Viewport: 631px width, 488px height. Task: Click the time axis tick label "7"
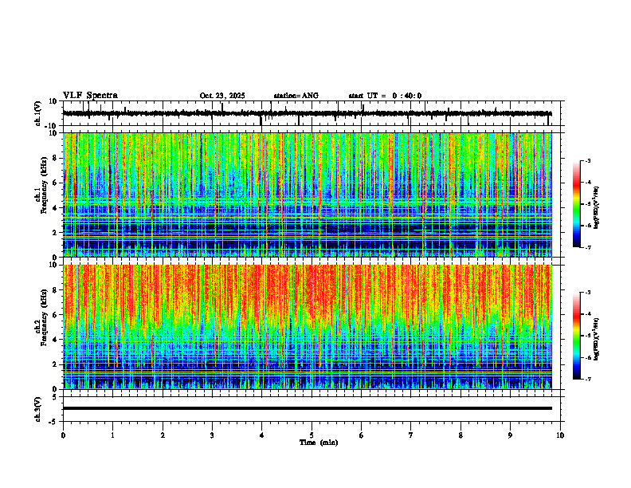(411, 435)
